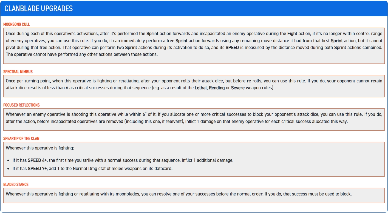Click the 'Whenever this operative is fighting:' line

point(40,148)
